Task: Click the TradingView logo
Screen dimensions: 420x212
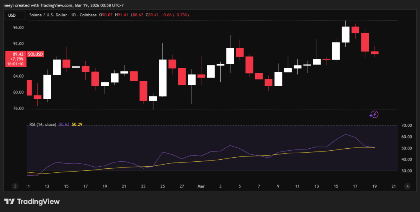Action: pos(32,201)
